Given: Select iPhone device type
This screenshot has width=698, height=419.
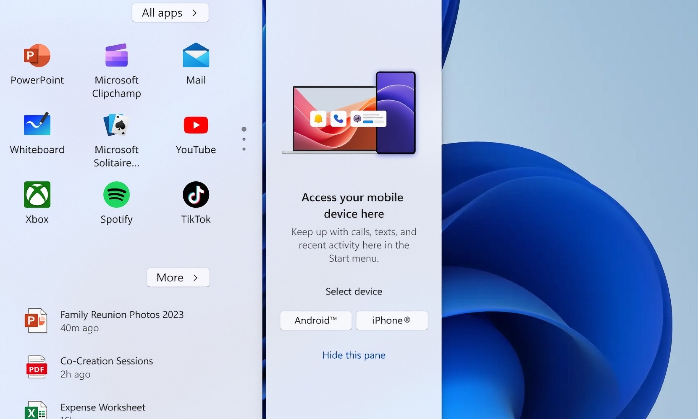Looking at the screenshot, I should click(x=391, y=320).
